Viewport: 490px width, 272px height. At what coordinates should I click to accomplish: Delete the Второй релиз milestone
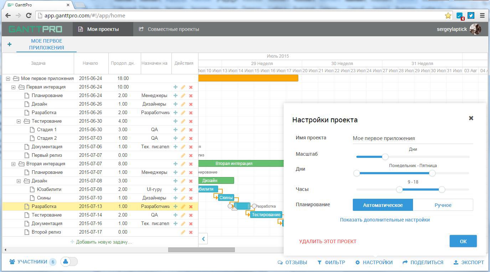[x=191, y=232]
